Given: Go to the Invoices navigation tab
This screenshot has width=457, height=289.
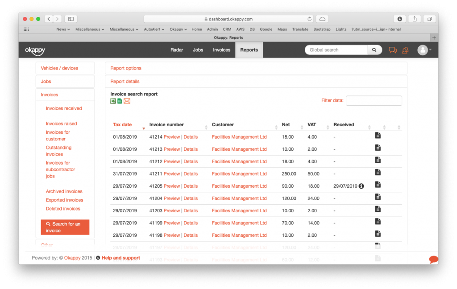Looking at the screenshot, I should (x=221, y=50).
